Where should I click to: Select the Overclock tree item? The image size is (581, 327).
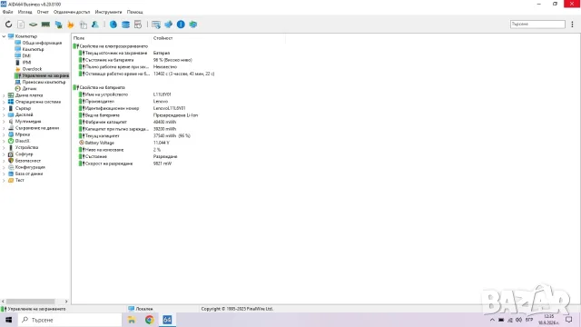(32, 69)
